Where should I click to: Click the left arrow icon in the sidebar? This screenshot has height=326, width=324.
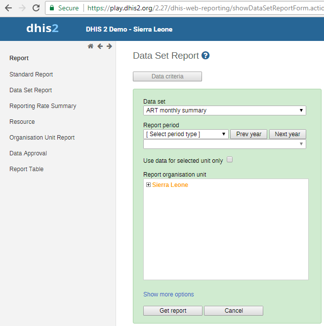tap(100, 46)
